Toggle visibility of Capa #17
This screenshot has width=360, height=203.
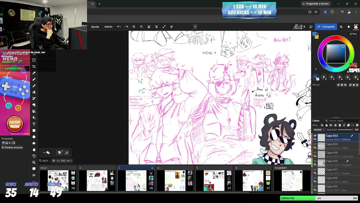(x=315, y=169)
